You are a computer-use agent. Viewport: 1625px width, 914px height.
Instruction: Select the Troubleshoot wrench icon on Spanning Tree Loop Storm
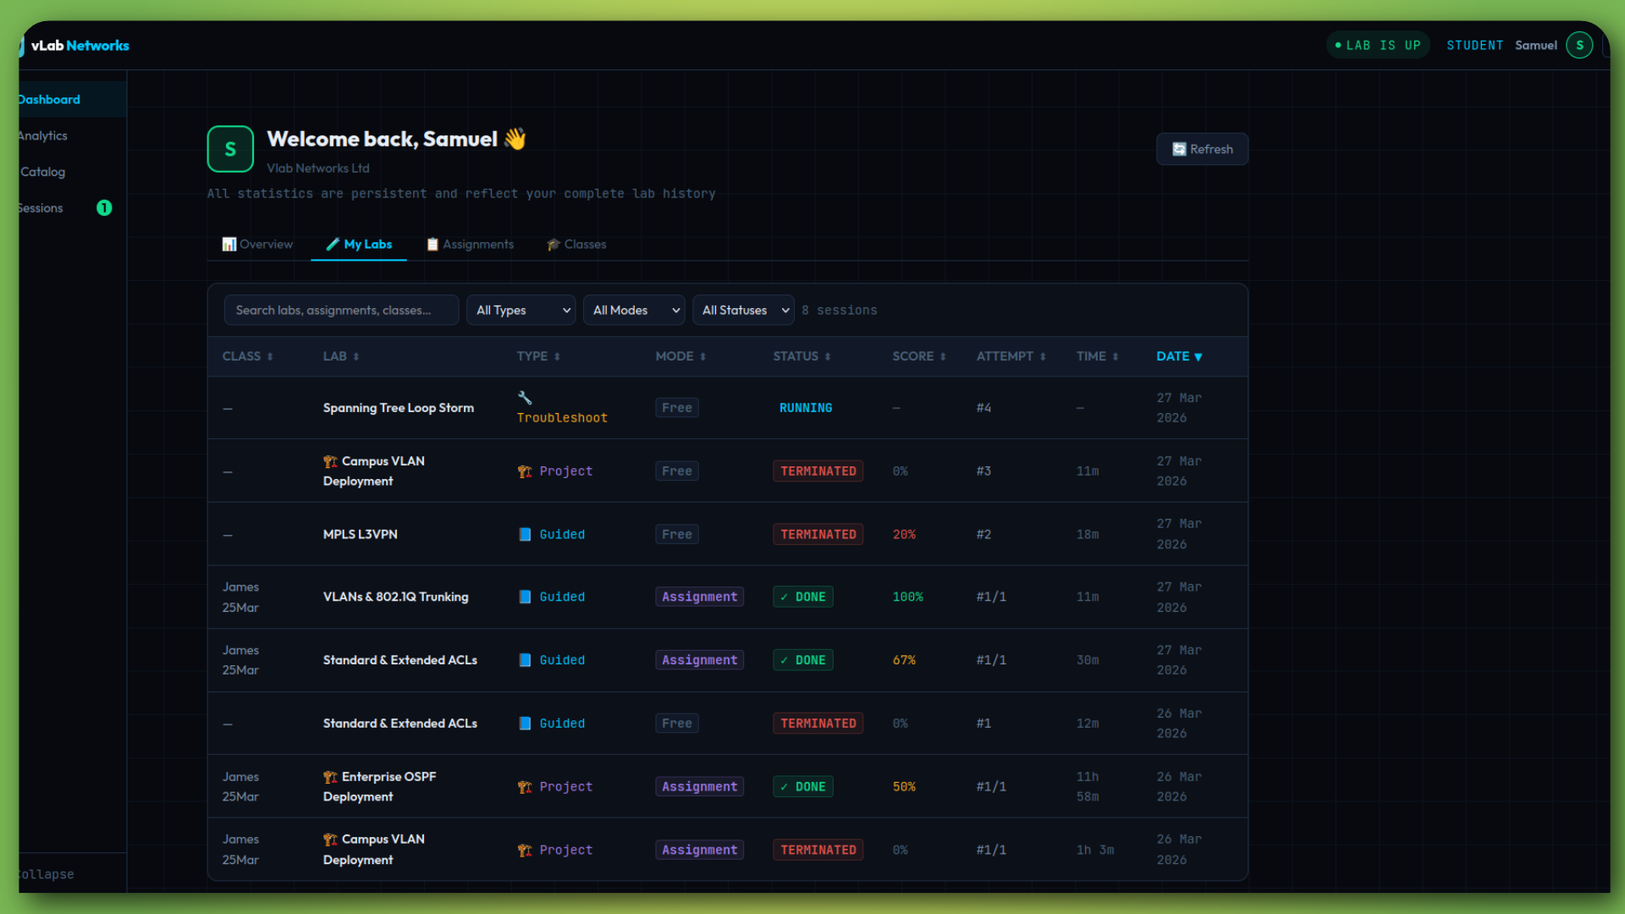pyautogui.click(x=524, y=397)
